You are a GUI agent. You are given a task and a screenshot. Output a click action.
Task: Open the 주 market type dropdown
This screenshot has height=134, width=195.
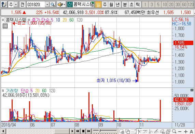tap(16, 5)
